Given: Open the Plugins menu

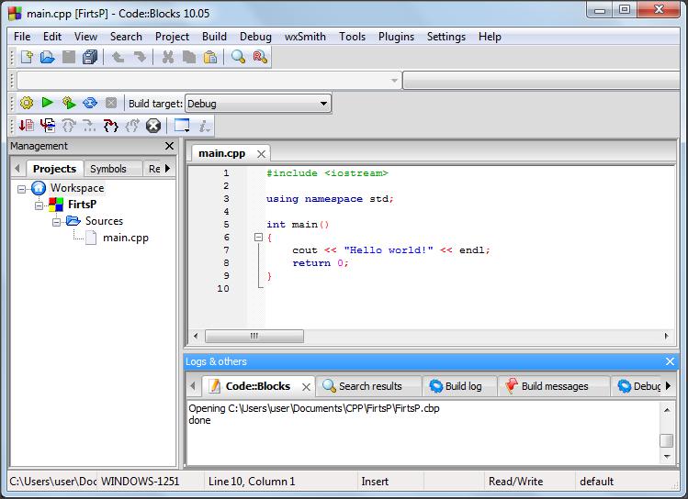Looking at the screenshot, I should click(x=396, y=37).
